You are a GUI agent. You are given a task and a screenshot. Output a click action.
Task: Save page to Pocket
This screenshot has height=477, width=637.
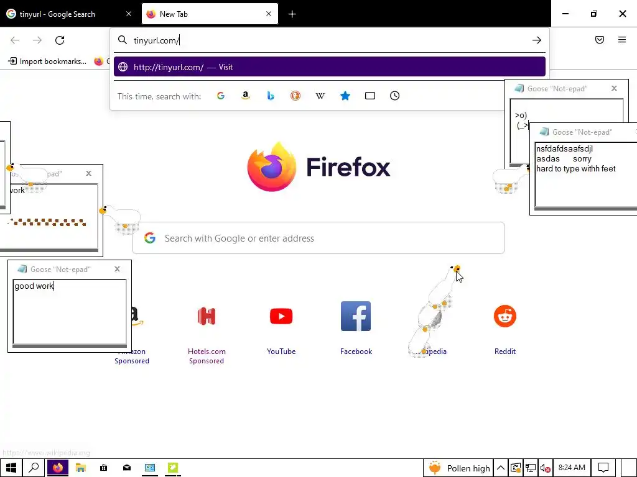[x=600, y=40]
